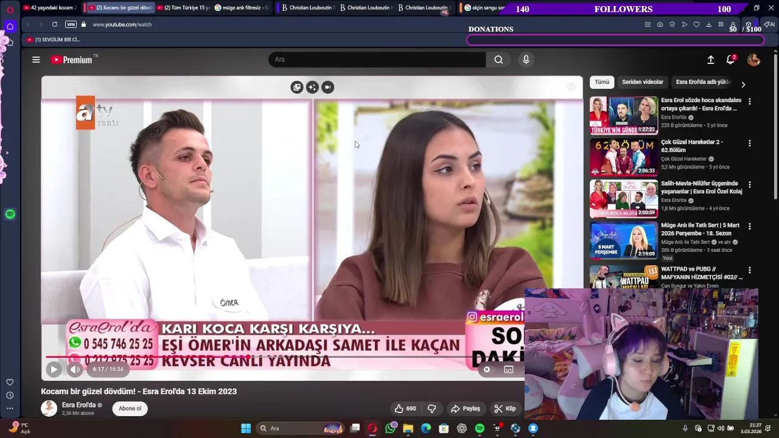Open YouTube notifications bell

tap(731, 60)
